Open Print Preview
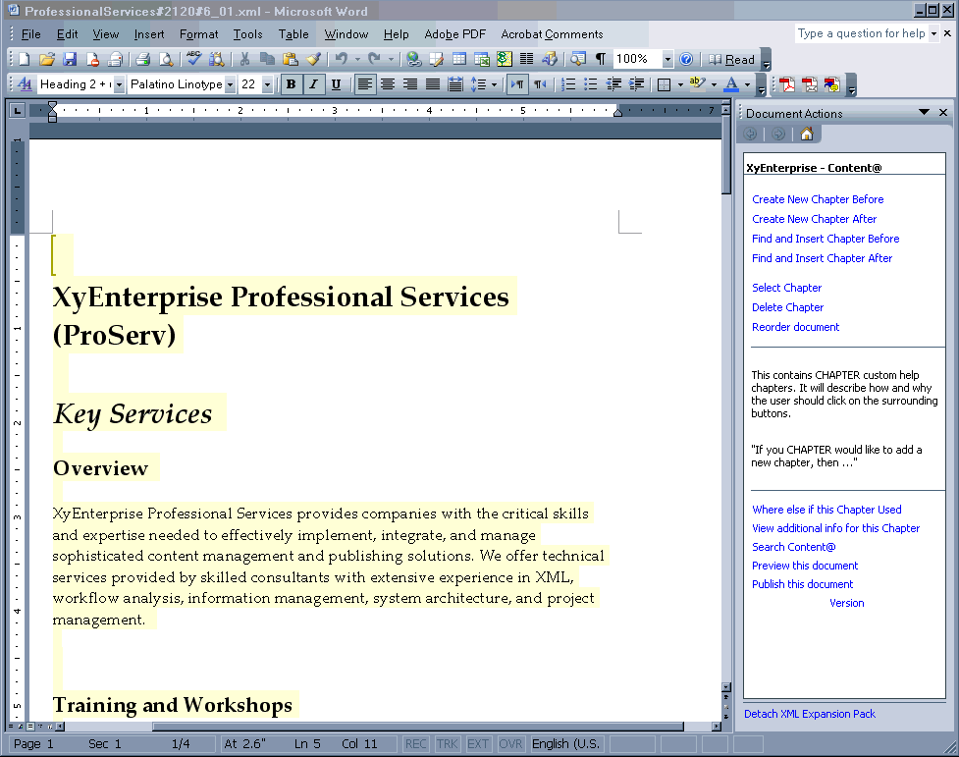This screenshot has width=959, height=757. tap(165, 59)
